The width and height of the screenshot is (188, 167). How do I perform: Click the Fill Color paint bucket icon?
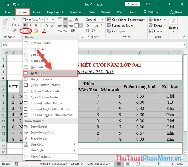click(36, 31)
